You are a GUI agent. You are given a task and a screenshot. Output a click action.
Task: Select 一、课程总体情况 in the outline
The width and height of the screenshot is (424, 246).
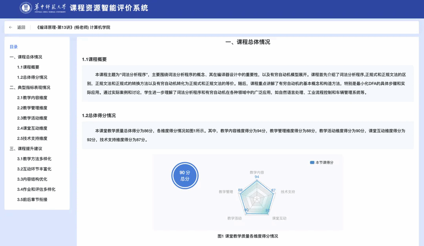pyautogui.click(x=26, y=57)
